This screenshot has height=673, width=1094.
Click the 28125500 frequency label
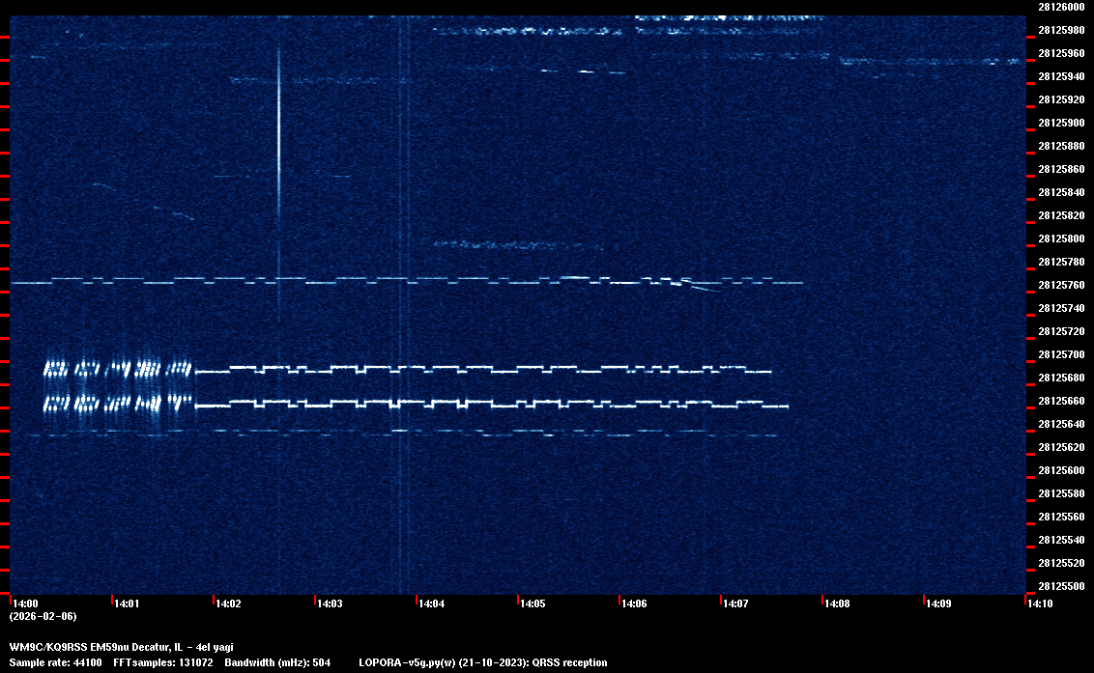[x=1060, y=586]
